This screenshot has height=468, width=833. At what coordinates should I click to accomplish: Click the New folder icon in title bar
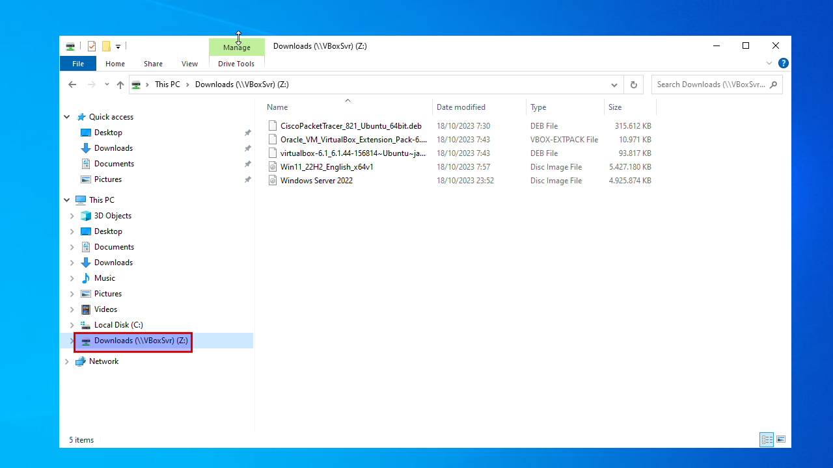coord(106,46)
